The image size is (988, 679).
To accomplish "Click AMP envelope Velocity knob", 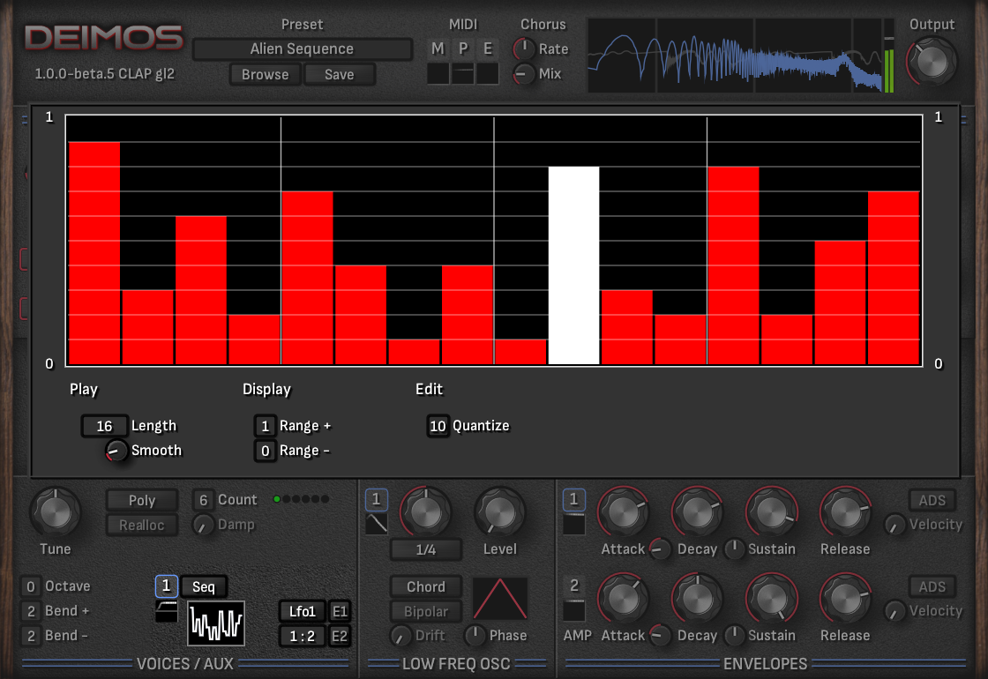I will point(894,611).
